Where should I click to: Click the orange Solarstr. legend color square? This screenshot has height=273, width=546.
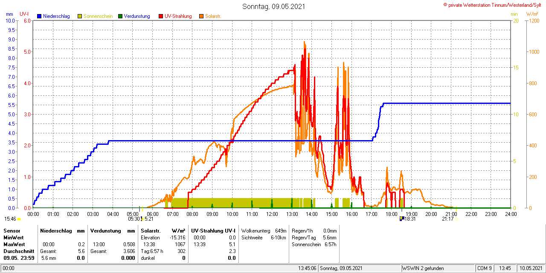[x=201, y=16]
